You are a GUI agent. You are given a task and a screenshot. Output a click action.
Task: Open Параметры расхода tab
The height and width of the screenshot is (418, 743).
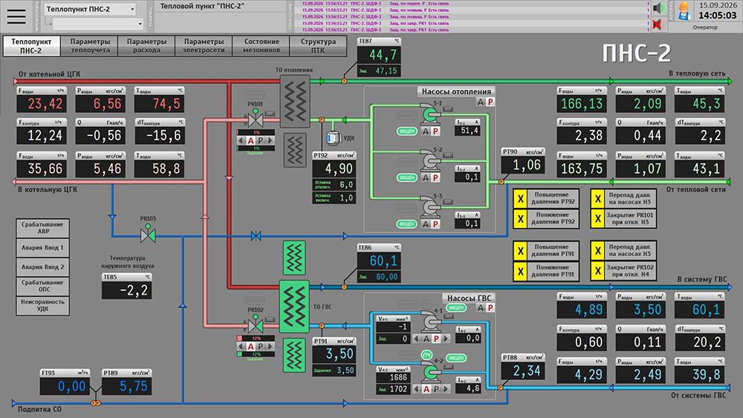pos(147,46)
